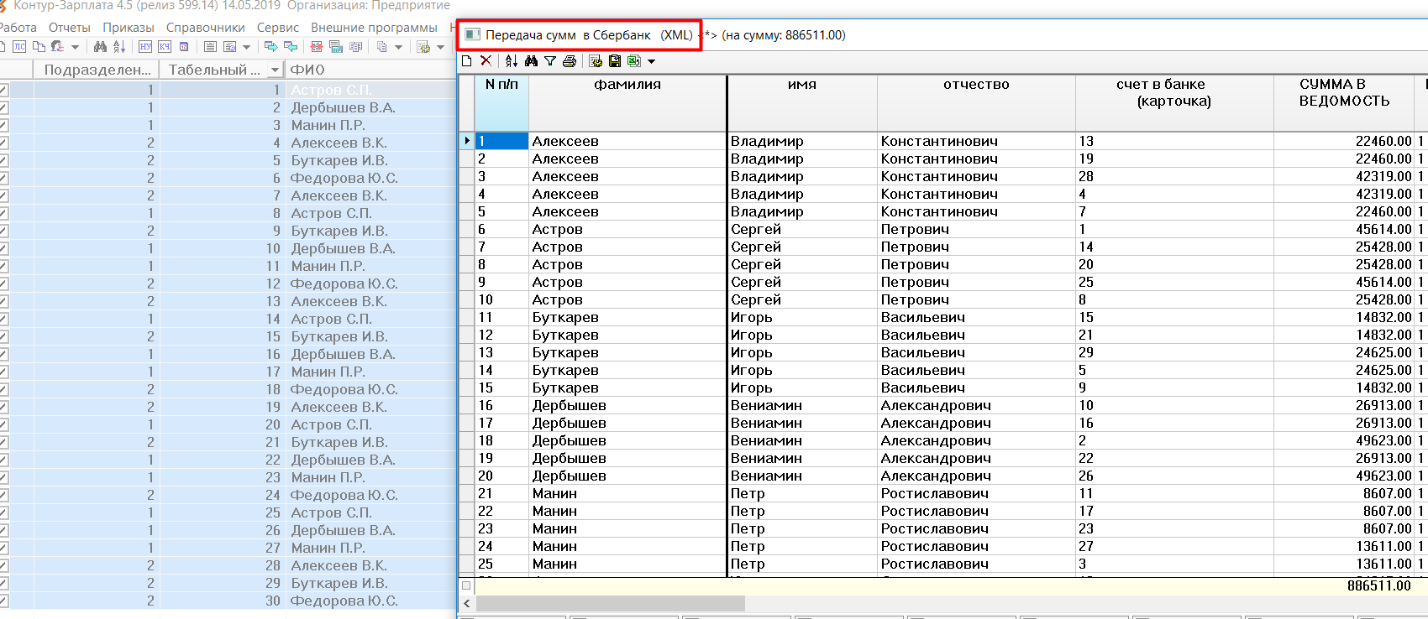
Task: Click the КЧ toolbar icon
Action: [x=165, y=46]
